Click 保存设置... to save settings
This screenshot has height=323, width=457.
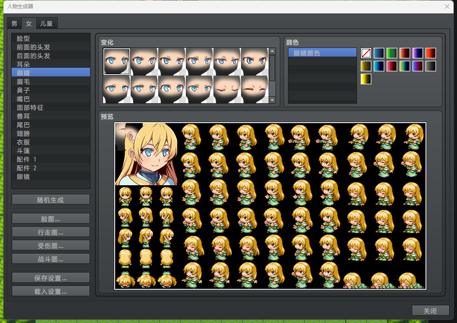tap(51, 278)
